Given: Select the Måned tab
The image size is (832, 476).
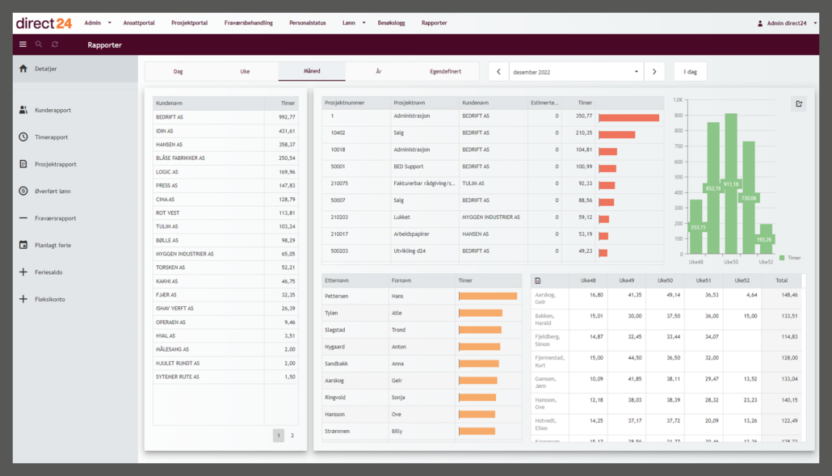Looking at the screenshot, I should (312, 71).
